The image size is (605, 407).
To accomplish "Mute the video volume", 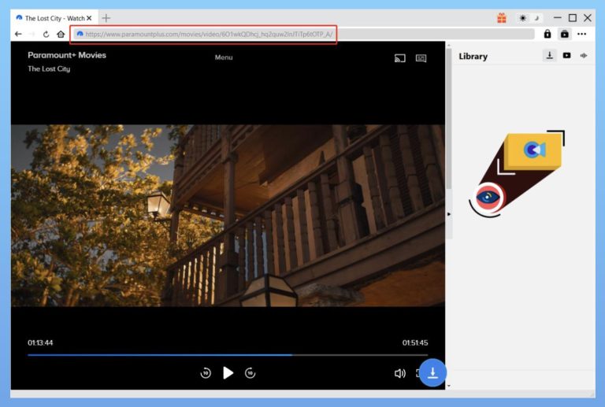I will [399, 373].
